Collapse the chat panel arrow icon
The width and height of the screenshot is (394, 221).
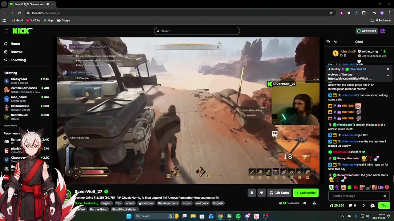tap(328, 42)
